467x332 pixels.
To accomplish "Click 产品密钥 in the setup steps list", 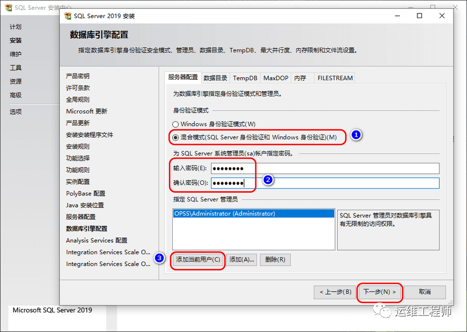I will coord(78,76).
